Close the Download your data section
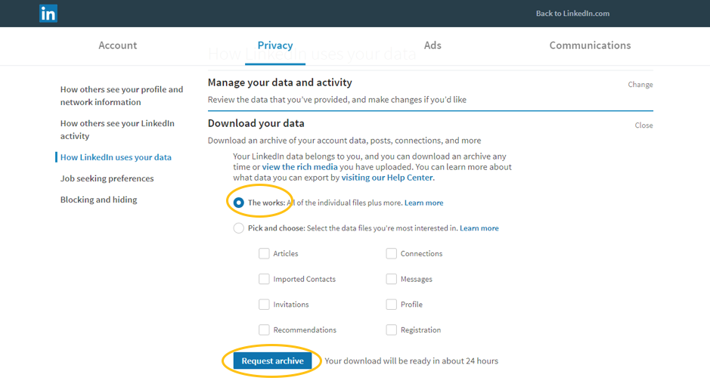 pyautogui.click(x=643, y=125)
